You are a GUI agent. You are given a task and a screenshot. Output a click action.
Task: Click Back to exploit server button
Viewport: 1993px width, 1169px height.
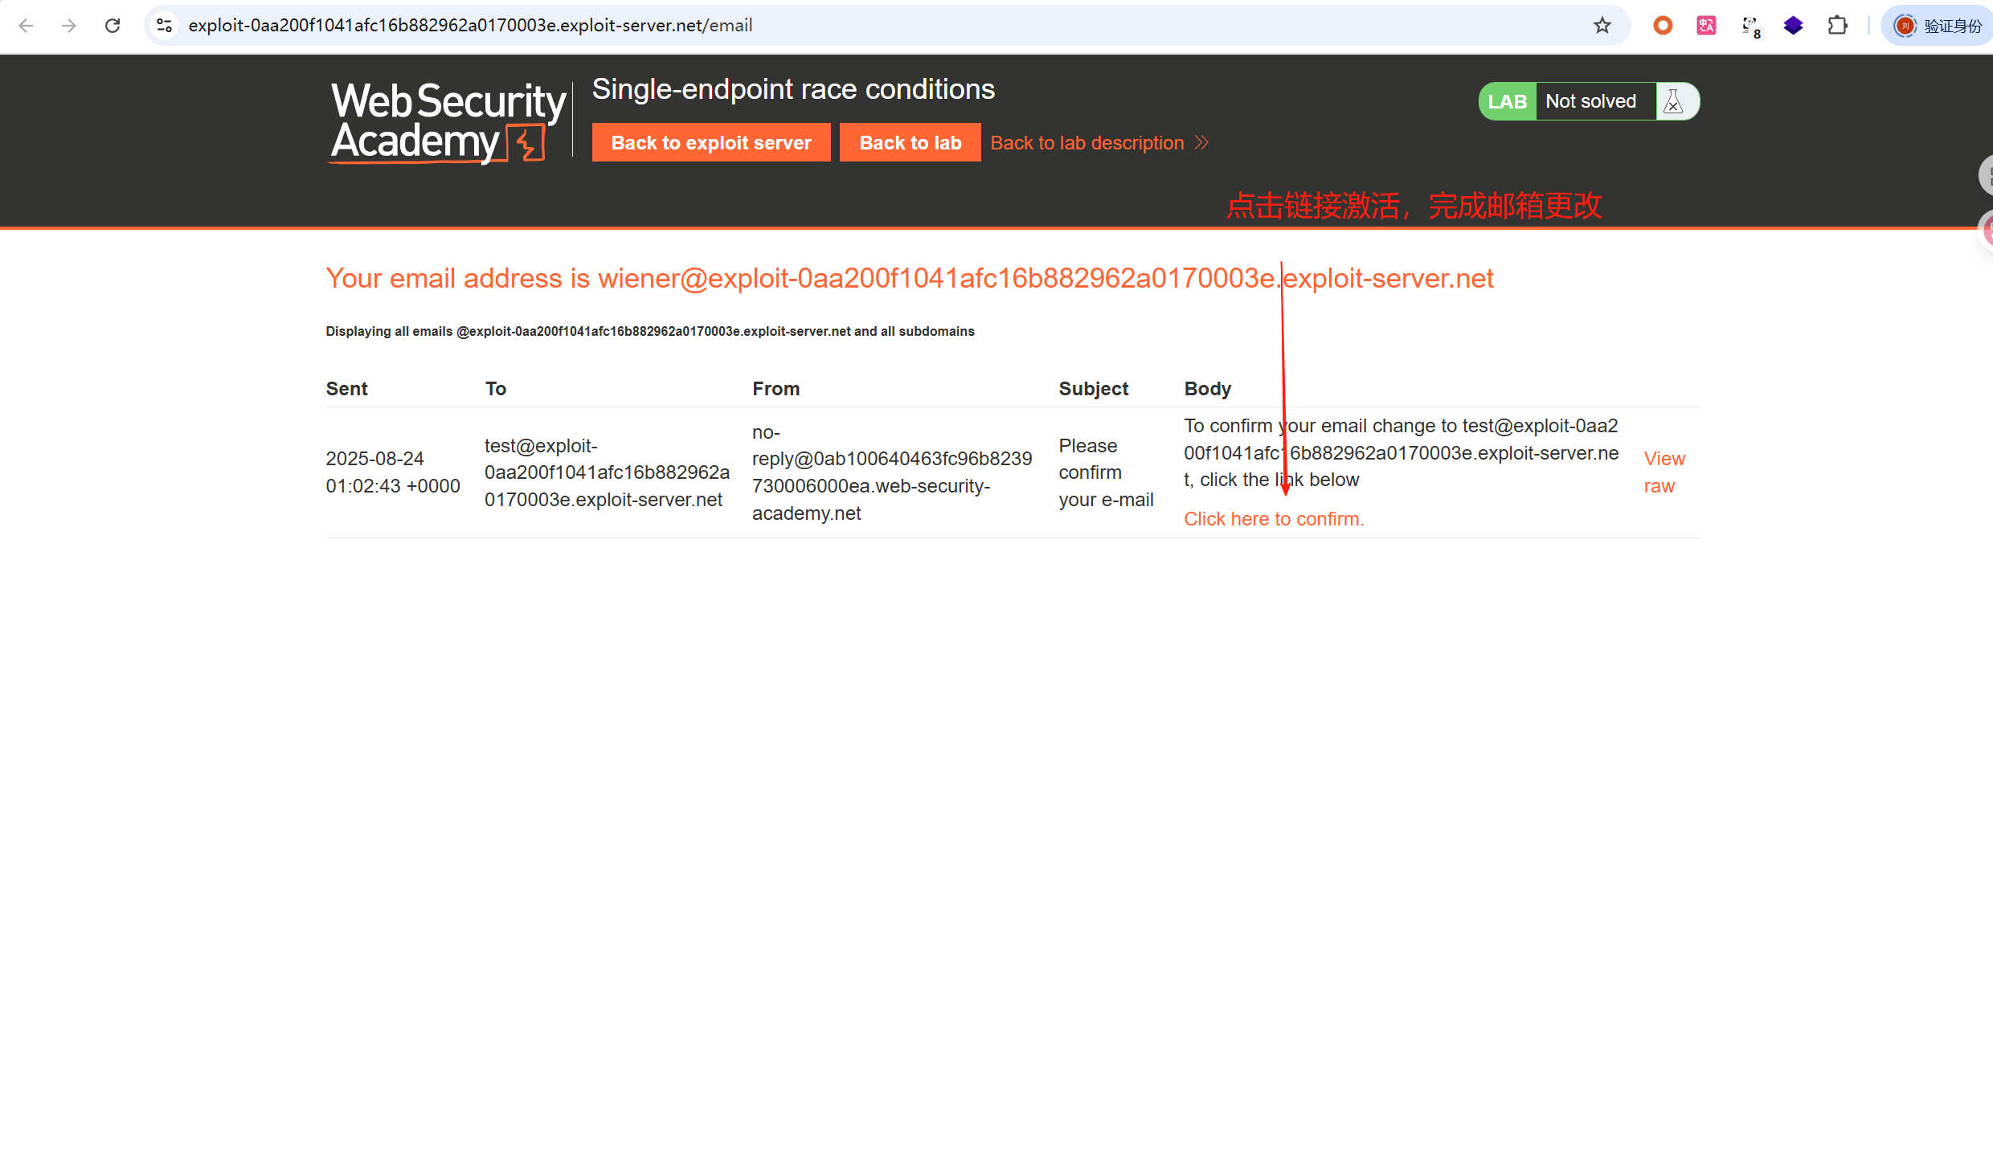click(710, 143)
